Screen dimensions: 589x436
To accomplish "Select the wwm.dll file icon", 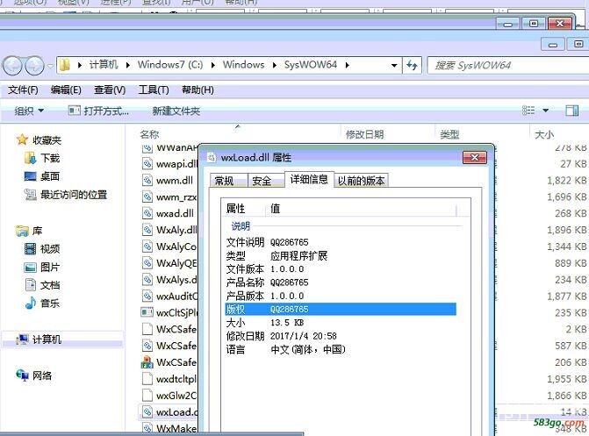I will [147, 180].
